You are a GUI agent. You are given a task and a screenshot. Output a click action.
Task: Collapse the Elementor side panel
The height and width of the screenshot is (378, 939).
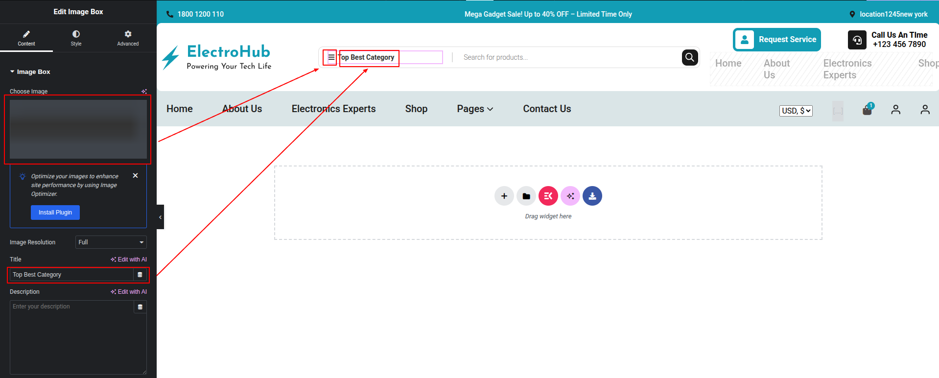click(160, 217)
